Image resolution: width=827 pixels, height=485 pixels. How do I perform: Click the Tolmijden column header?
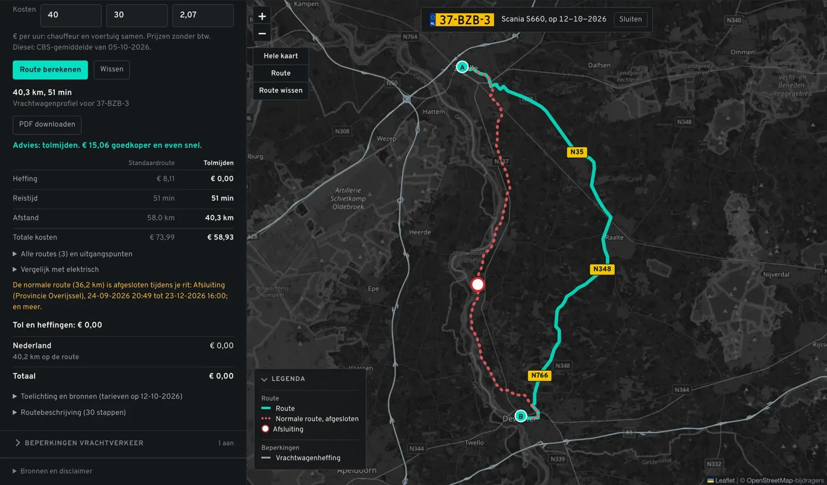pos(219,163)
